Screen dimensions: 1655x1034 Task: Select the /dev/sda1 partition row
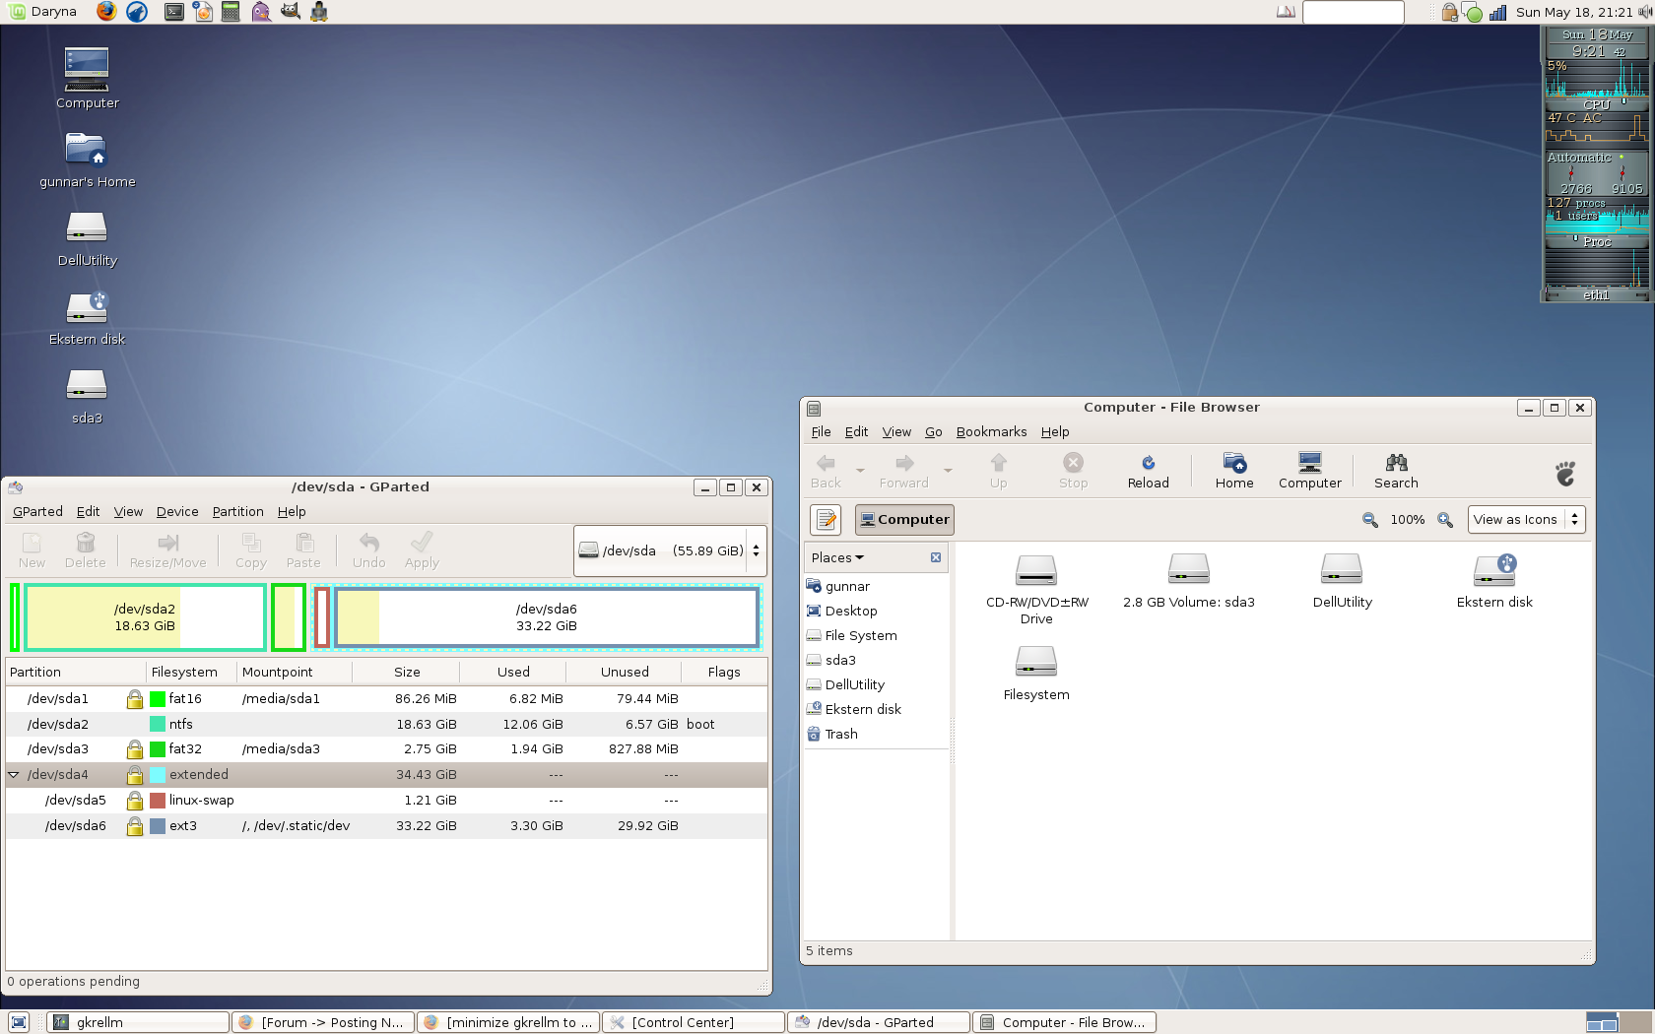pos(386,698)
